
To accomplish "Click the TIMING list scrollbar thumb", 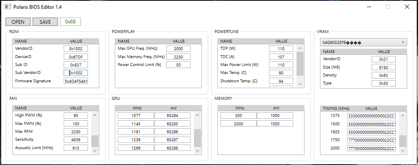I will tap(403, 141).
